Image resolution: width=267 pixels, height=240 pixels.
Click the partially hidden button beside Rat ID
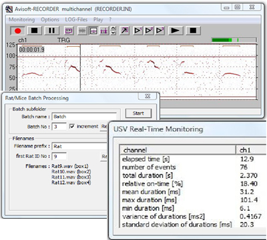coord(104,157)
